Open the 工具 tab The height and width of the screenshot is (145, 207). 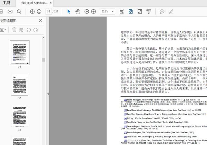click(x=6, y=3)
